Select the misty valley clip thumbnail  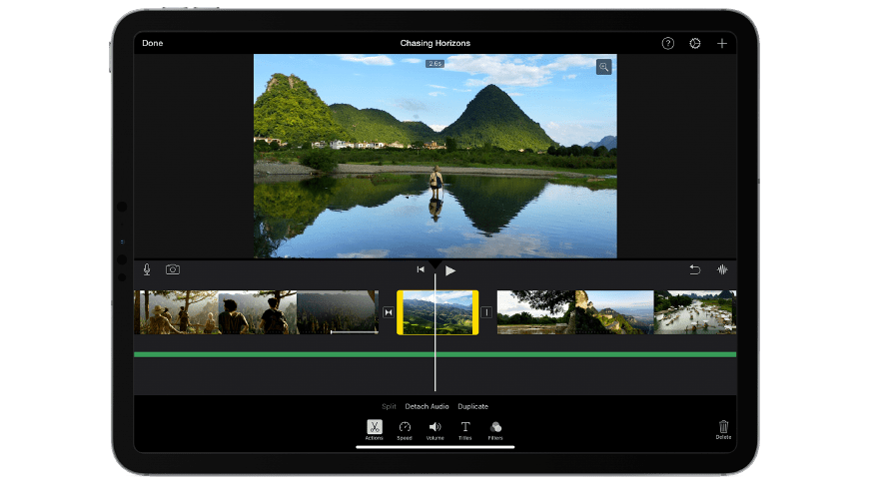[338, 312]
